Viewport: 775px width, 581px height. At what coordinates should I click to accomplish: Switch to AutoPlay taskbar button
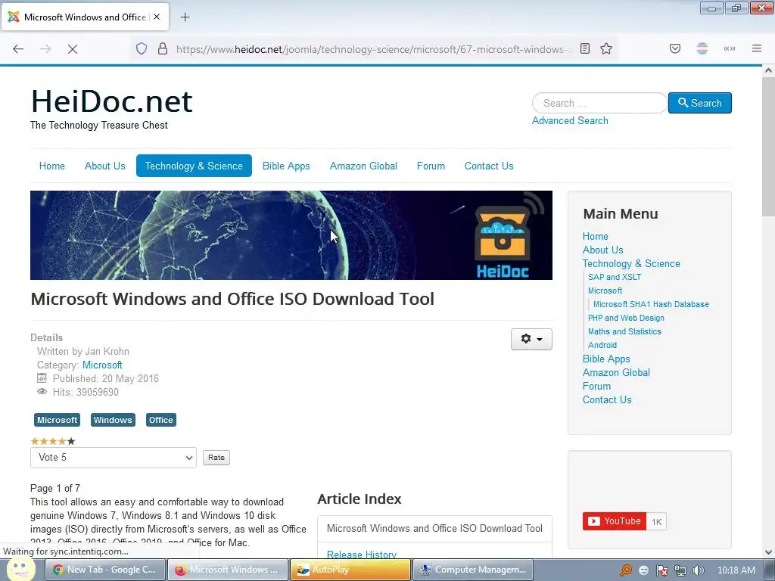click(350, 570)
